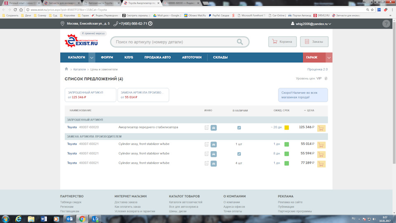Click phone number +7(495) 668-62-71
This screenshot has height=223, width=396.
pyautogui.click(x=133, y=24)
